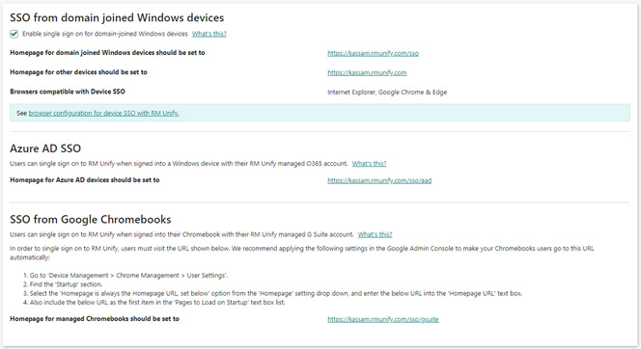This screenshot has height=349, width=641.
Task: Select 'Homepage for managed Chromebooks' label
Action: [x=95, y=319]
